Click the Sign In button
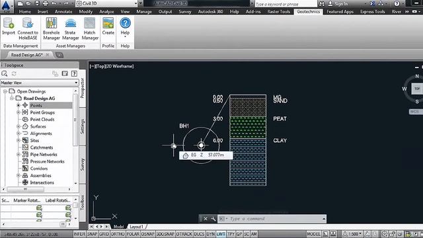 [338, 4]
